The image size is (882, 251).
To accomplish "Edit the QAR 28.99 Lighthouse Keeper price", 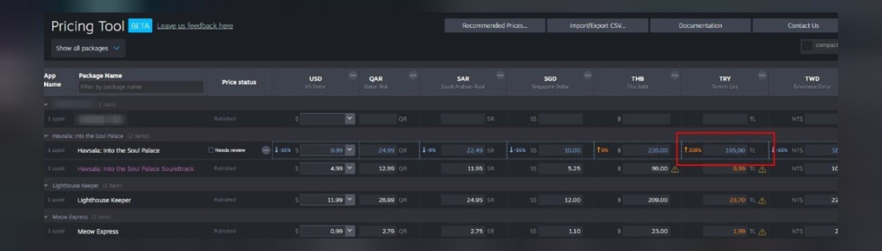I will 378,200.
